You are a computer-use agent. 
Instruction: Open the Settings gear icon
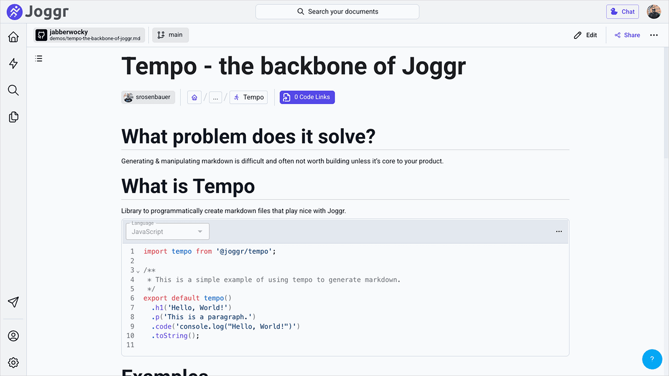13,363
